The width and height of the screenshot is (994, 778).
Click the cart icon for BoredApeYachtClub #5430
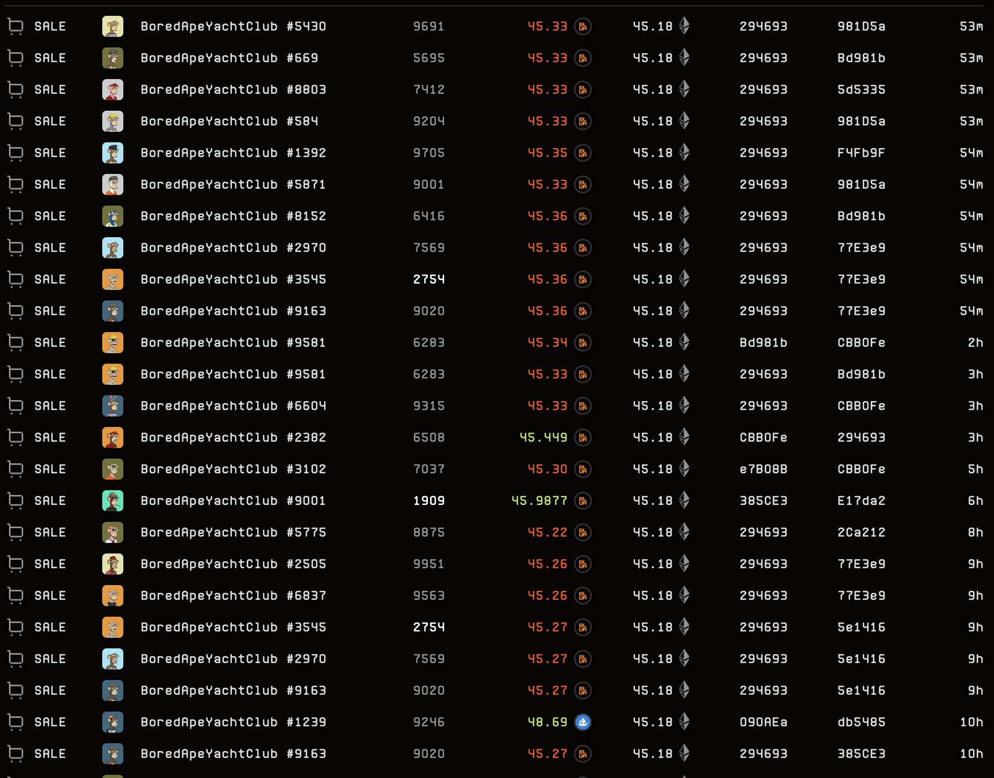pyautogui.click(x=16, y=26)
